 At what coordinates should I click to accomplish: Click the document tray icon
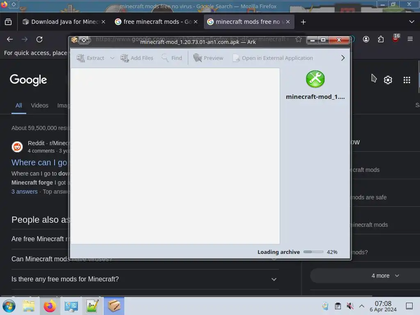[325, 306]
